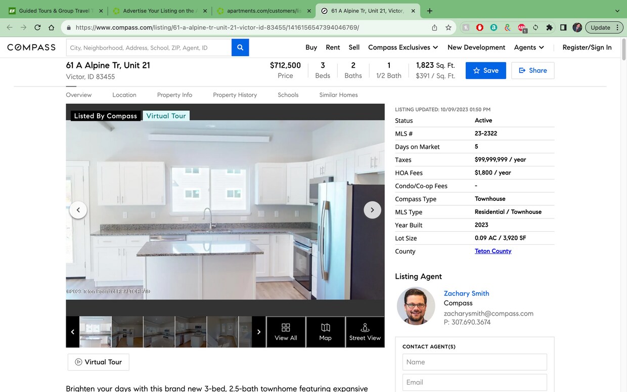Image resolution: width=627 pixels, height=392 pixels.
Task: Click the search magnifying glass icon
Action: coord(240,47)
